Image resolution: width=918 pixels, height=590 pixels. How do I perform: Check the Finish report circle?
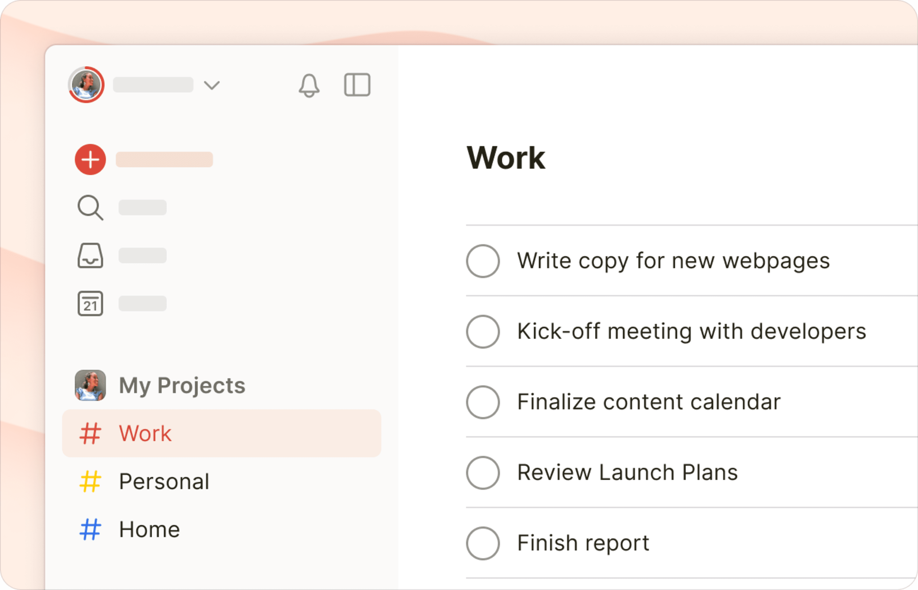pos(483,543)
